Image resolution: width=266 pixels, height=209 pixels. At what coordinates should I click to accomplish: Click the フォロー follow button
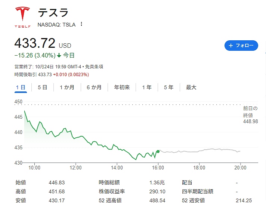point(241,46)
